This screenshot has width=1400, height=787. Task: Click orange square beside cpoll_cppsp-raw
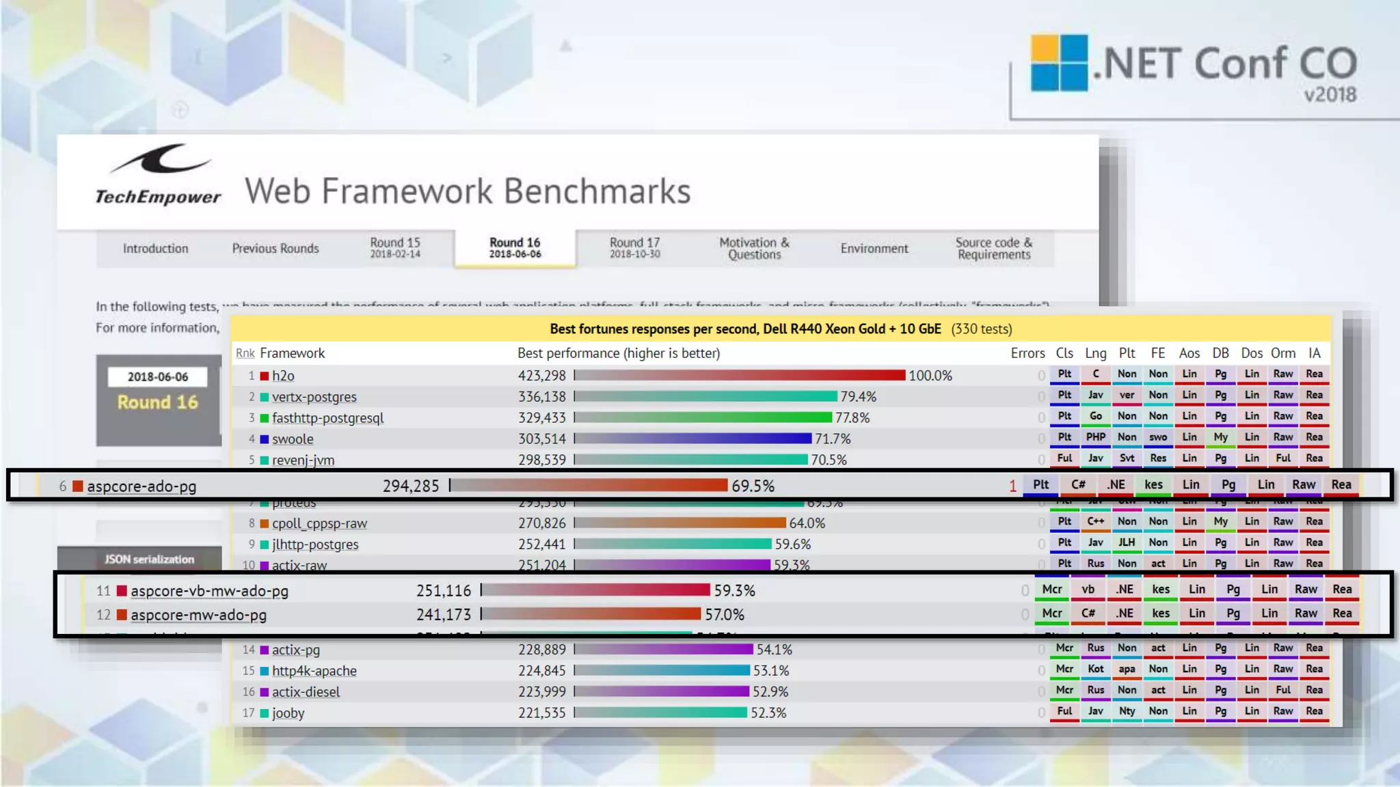[x=264, y=523]
